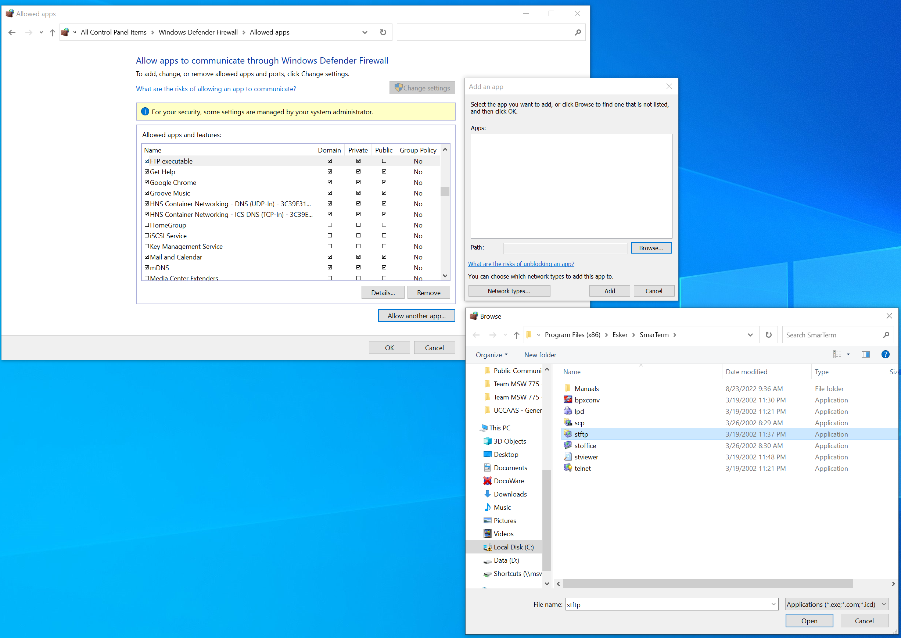Viewport: 901px width, 638px height.
Task: Click the DocuWare icon in navigation pane
Action: click(487, 480)
